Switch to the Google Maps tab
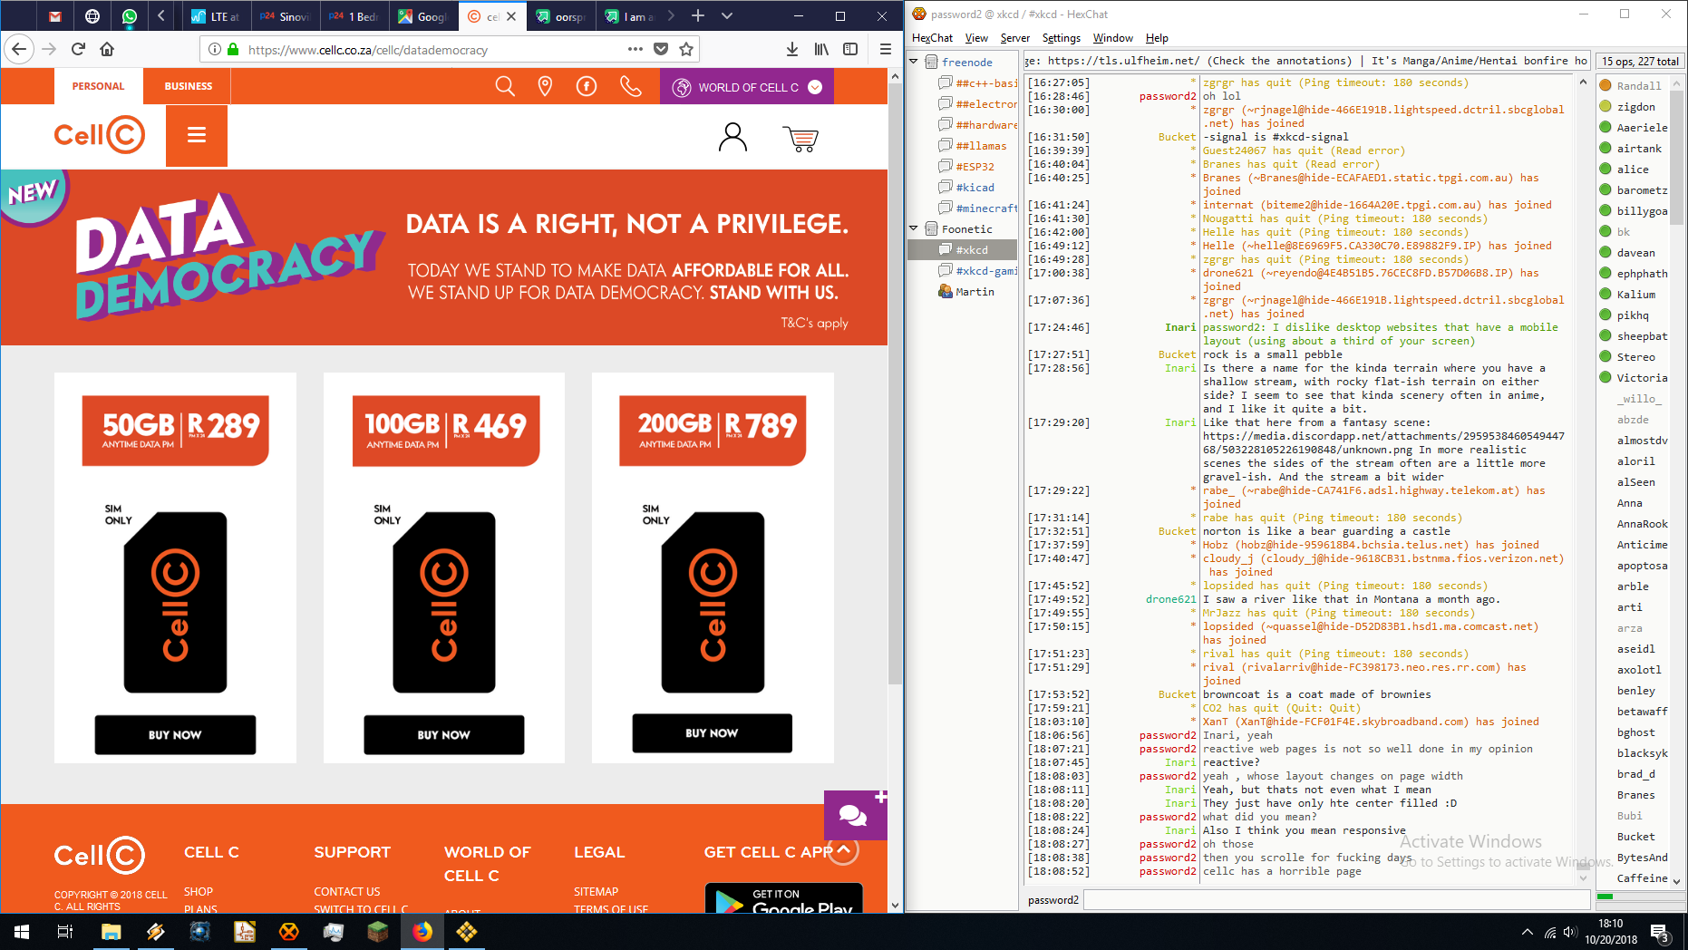This screenshot has height=950, width=1688. (x=423, y=16)
